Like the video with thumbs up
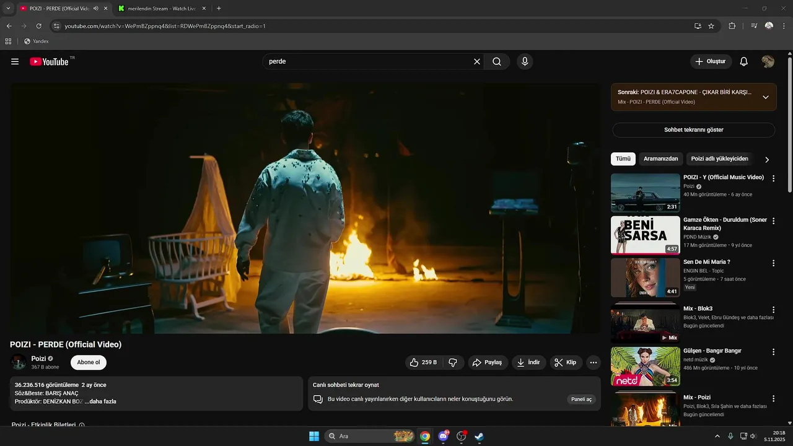Viewport: 793px width, 446px height. (424, 362)
